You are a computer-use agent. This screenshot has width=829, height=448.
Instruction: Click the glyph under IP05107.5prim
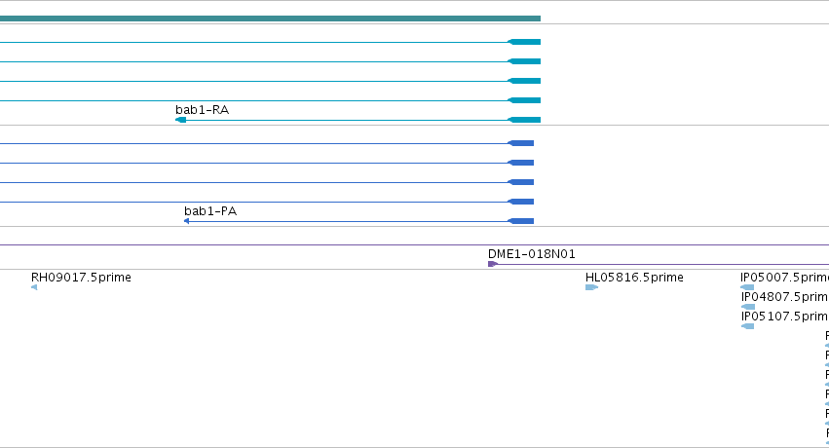[747, 326]
